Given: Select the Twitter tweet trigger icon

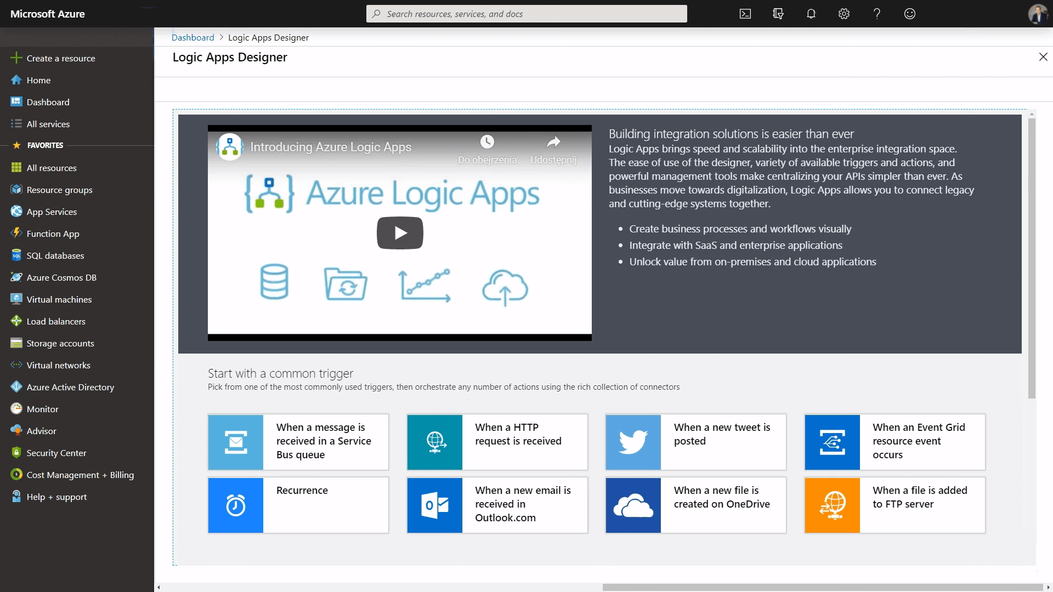Looking at the screenshot, I should (x=633, y=442).
